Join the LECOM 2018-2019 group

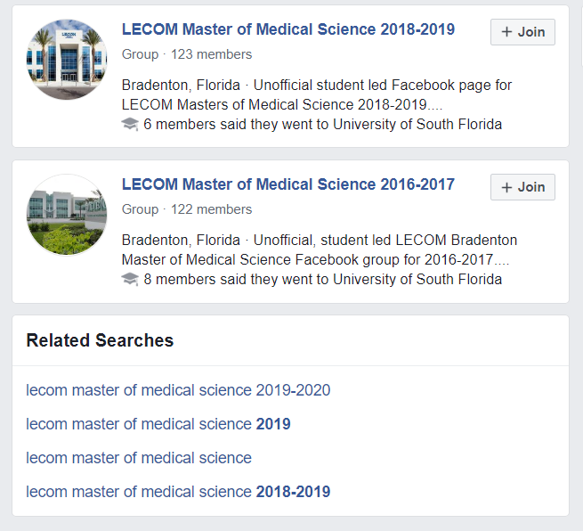(x=522, y=32)
